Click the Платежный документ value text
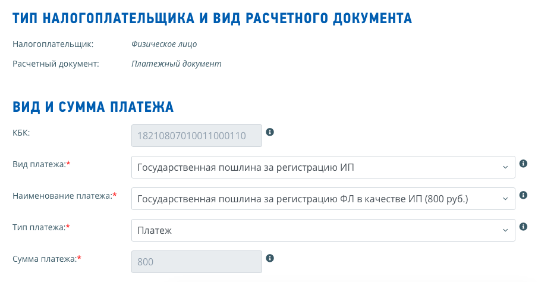Viewport: 538px width, 282px height. pos(177,64)
